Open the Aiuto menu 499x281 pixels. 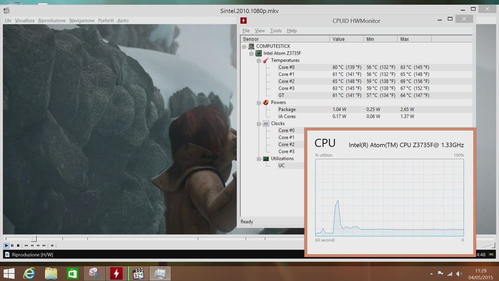123,20
